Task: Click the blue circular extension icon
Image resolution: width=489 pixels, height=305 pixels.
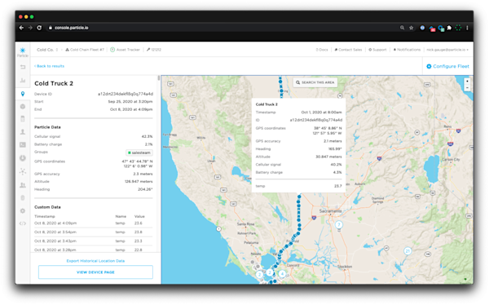Action: click(x=422, y=28)
